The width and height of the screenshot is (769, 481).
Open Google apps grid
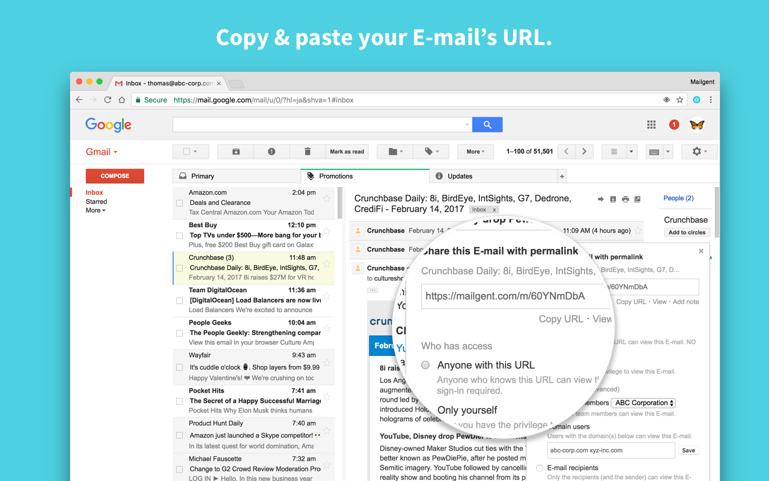click(651, 124)
